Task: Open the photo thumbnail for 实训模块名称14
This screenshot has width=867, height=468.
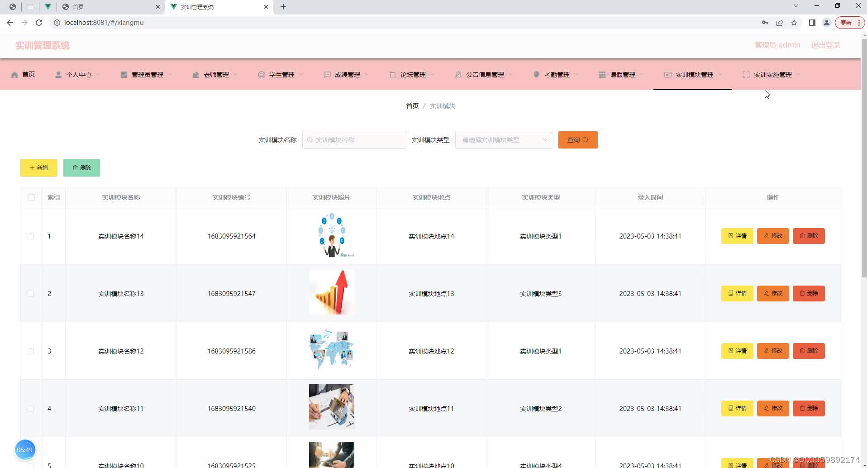Action: 332,236
